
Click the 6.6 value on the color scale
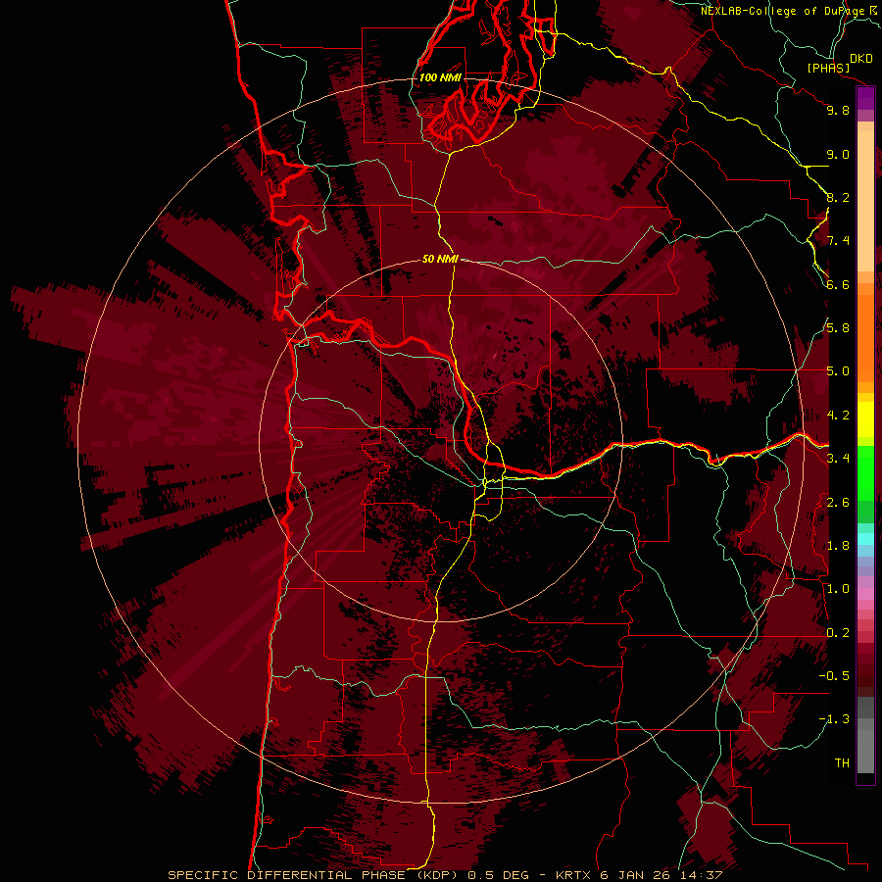pos(838,284)
